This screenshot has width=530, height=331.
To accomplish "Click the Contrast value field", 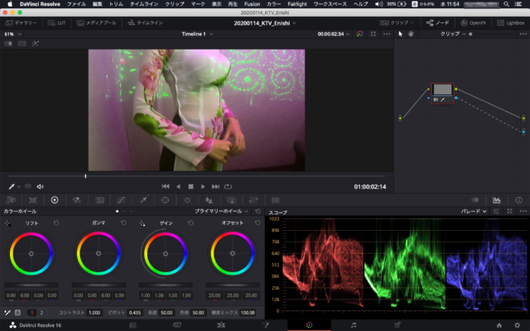I will [x=94, y=312].
